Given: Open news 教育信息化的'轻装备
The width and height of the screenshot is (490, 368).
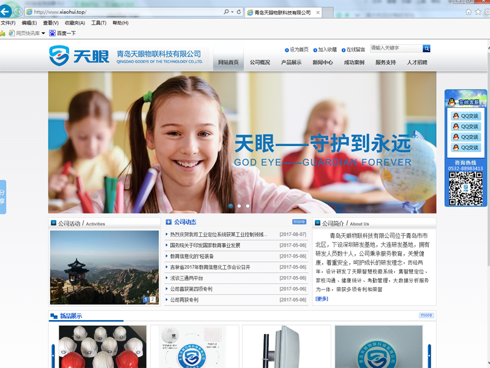Looking at the screenshot, I should click(192, 256).
